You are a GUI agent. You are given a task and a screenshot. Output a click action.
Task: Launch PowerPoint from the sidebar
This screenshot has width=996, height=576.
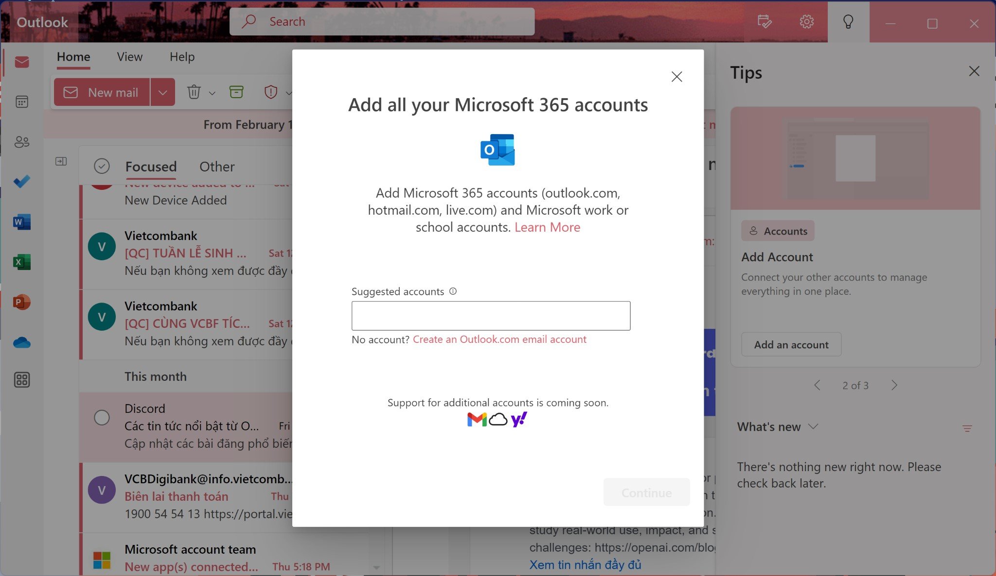tap(22, 302)
